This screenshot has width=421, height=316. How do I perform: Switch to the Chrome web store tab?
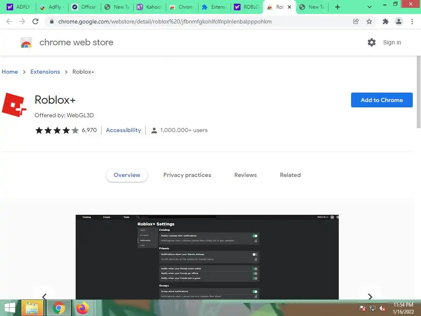point(182,7)
